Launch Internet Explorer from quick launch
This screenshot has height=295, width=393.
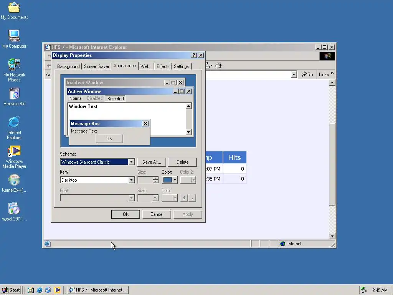(40, 290)
